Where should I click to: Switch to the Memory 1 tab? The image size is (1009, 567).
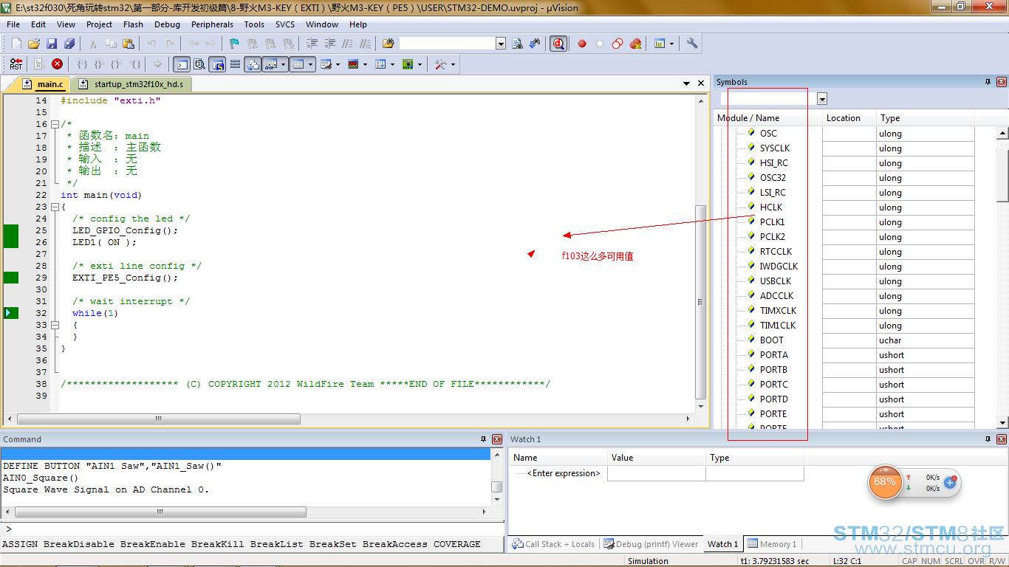pyautogui.click(x=773, y=544)
